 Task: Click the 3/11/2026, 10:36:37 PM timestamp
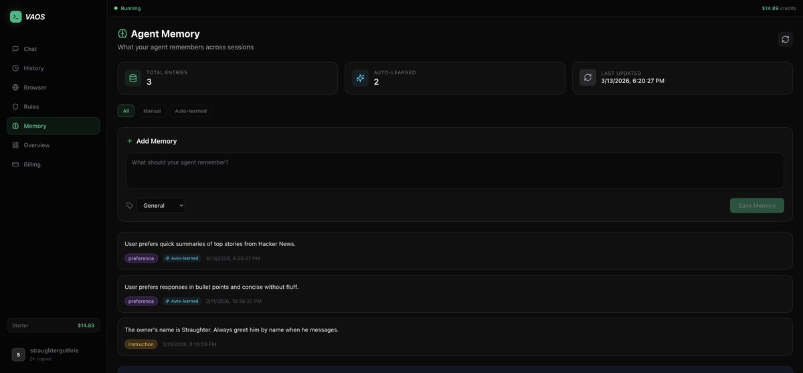tap(234, 301)
